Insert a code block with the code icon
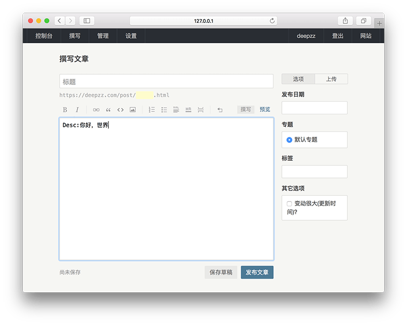This screenshot has width=407, height=325. 121,109
